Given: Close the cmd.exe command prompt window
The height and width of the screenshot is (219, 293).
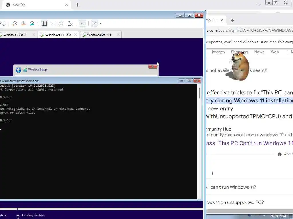Looking at the screenshot, I should 197,81.
